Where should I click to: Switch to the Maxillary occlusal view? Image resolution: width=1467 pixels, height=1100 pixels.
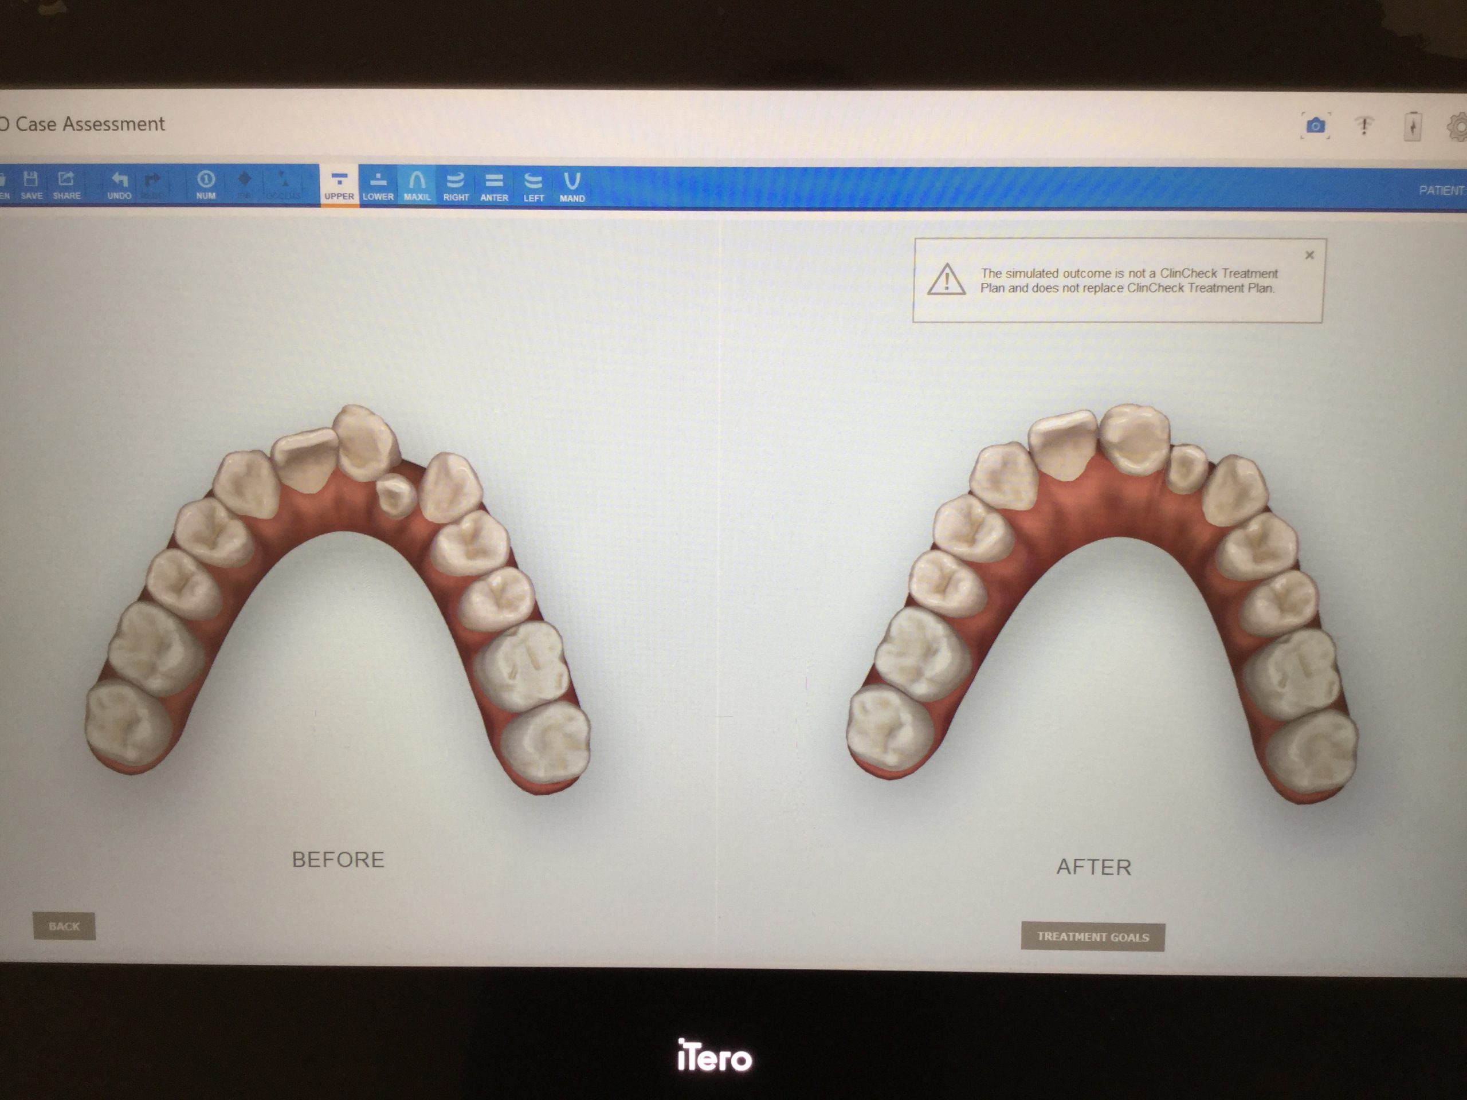point(417,185)
